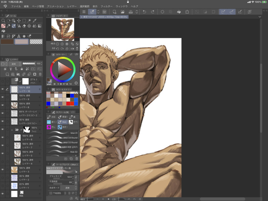The image size is (268, 201).
Task: Click the Redo arrow in command bar
Action: click(153, 12)
